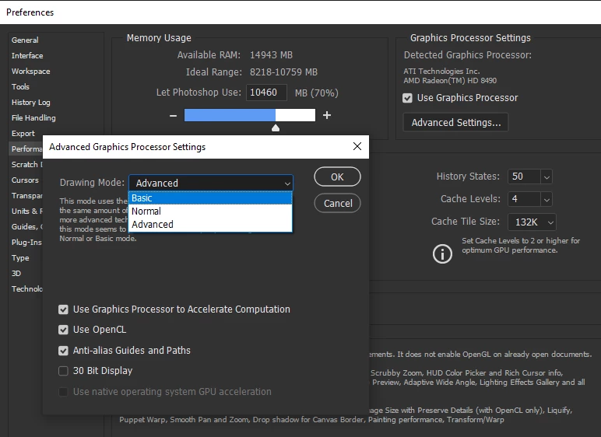Toggle Use Graphics Processor to Accelerate Computation
The width and height of the screenshot is (601, 437).
[x=63, y=309]
